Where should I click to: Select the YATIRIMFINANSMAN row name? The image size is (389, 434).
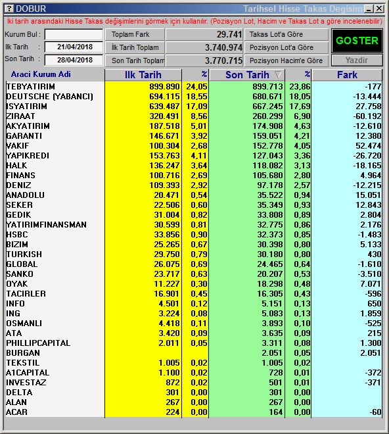46,225
